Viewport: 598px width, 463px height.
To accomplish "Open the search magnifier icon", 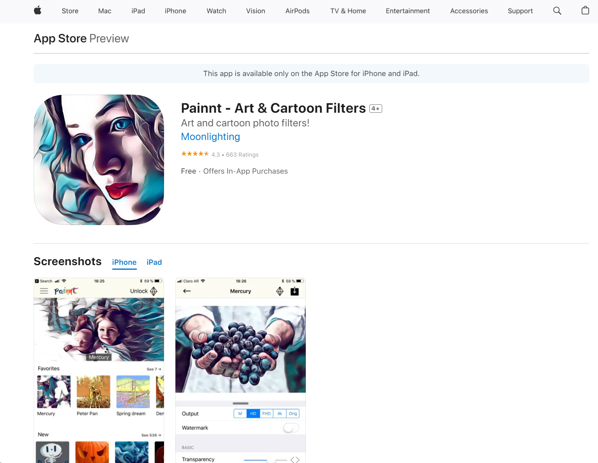I will tap(557, 11).
